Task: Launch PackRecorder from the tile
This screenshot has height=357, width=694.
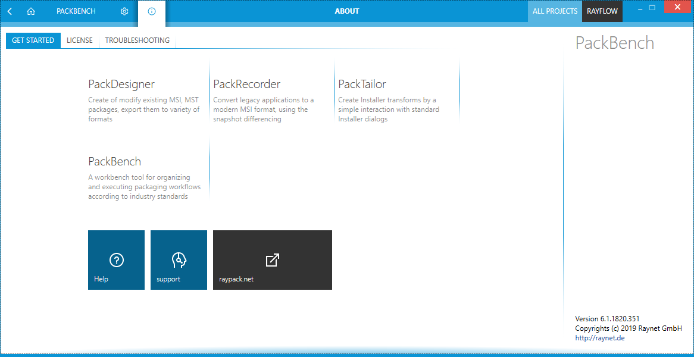Action: pos(271,101)
